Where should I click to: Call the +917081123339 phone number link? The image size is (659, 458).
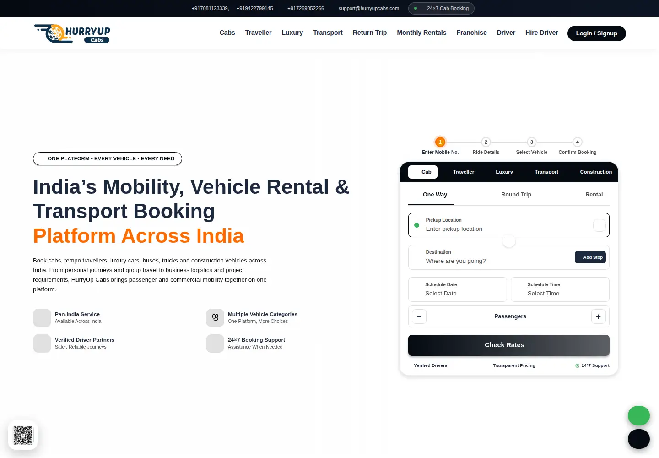210,8
